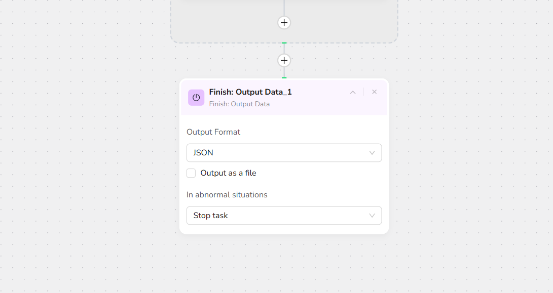Viewport: 553px width, 293px height.
Task: Click the "Output as a file" label
Action: 228,173
